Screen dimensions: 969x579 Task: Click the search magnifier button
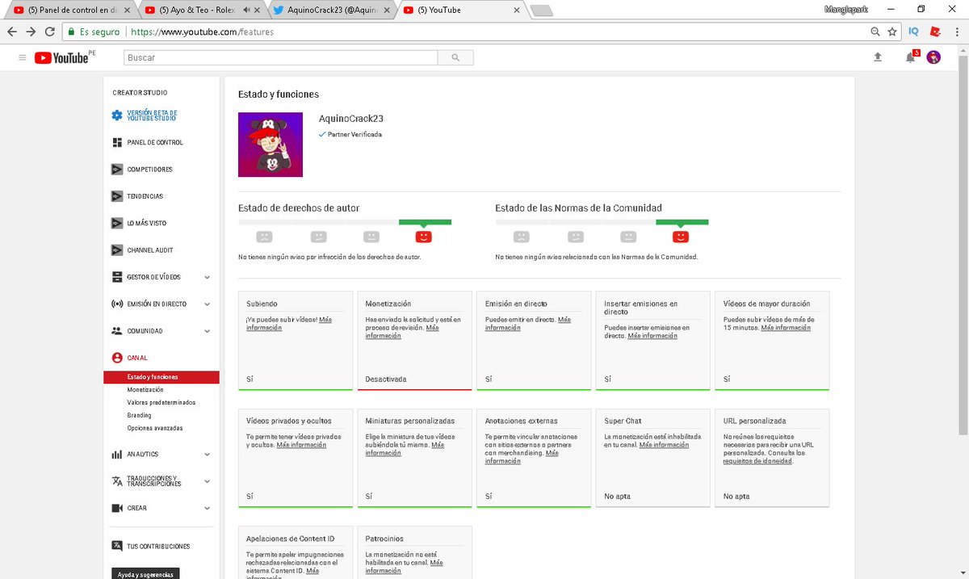point(455,58)
